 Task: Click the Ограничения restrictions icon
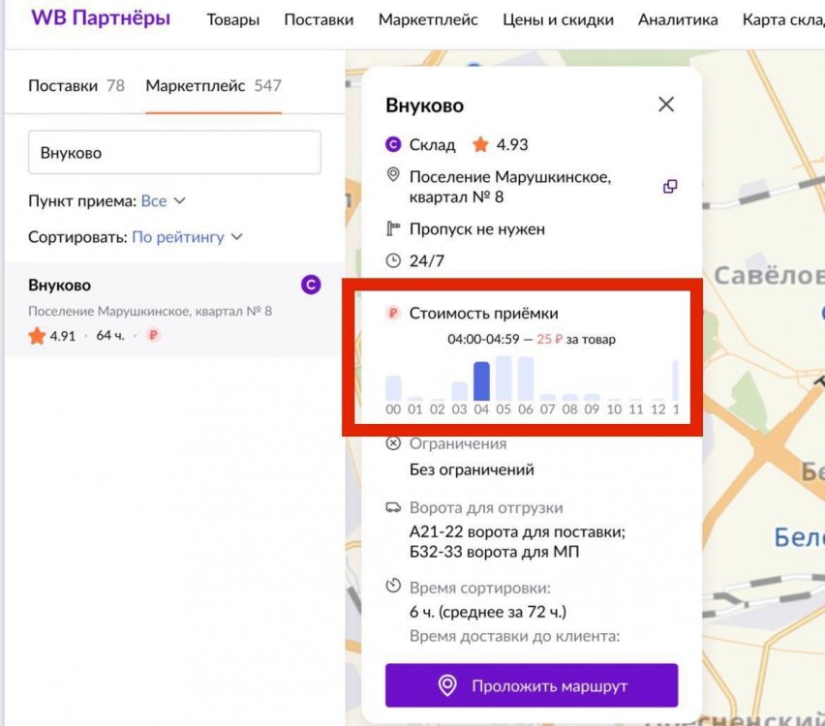[x=393, y=443]
